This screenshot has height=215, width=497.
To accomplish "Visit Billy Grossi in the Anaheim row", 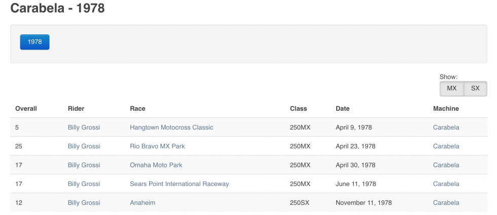I will 84,202.
